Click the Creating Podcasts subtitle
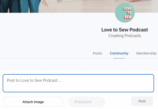 (125, 36)
